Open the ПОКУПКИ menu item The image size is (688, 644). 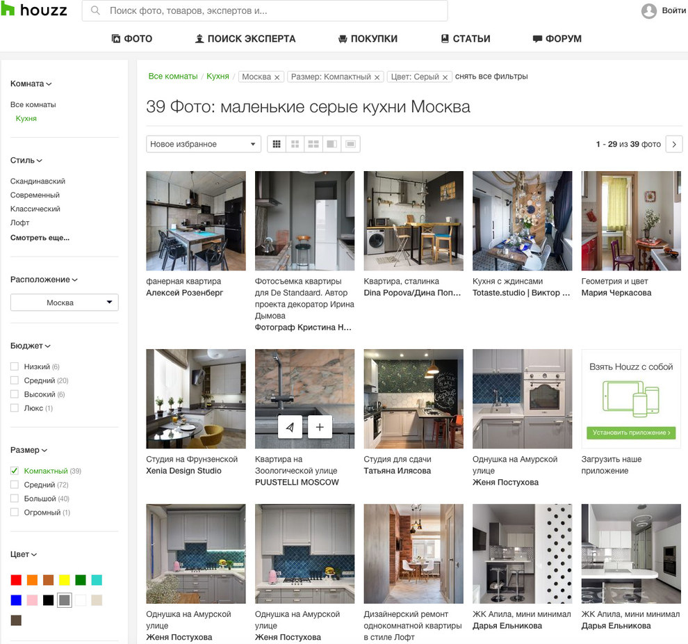click(x=368, y=38)
